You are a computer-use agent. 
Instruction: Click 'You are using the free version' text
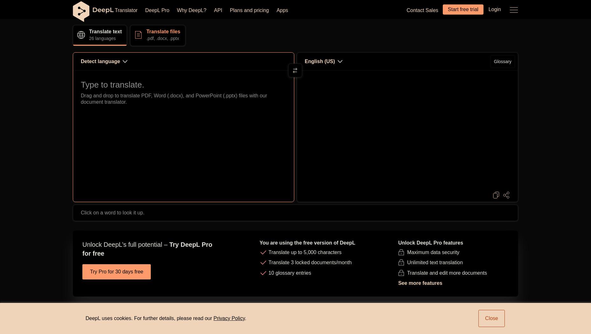click(x=307, y=243)
